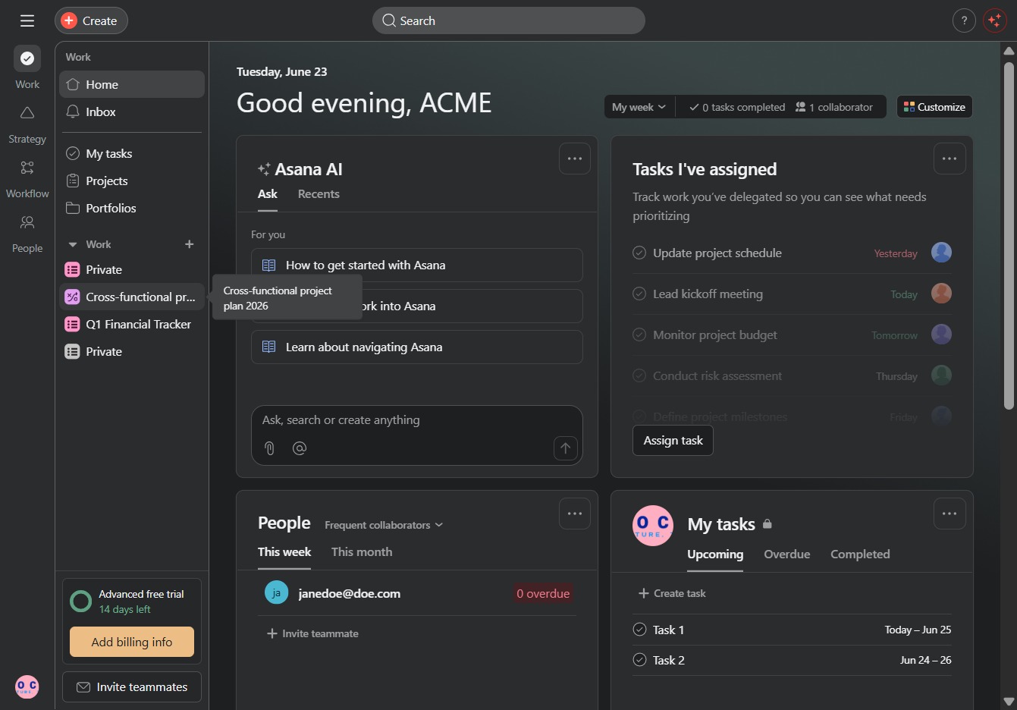
Task: Open Learn about navigating Asana
Action: 417,347
